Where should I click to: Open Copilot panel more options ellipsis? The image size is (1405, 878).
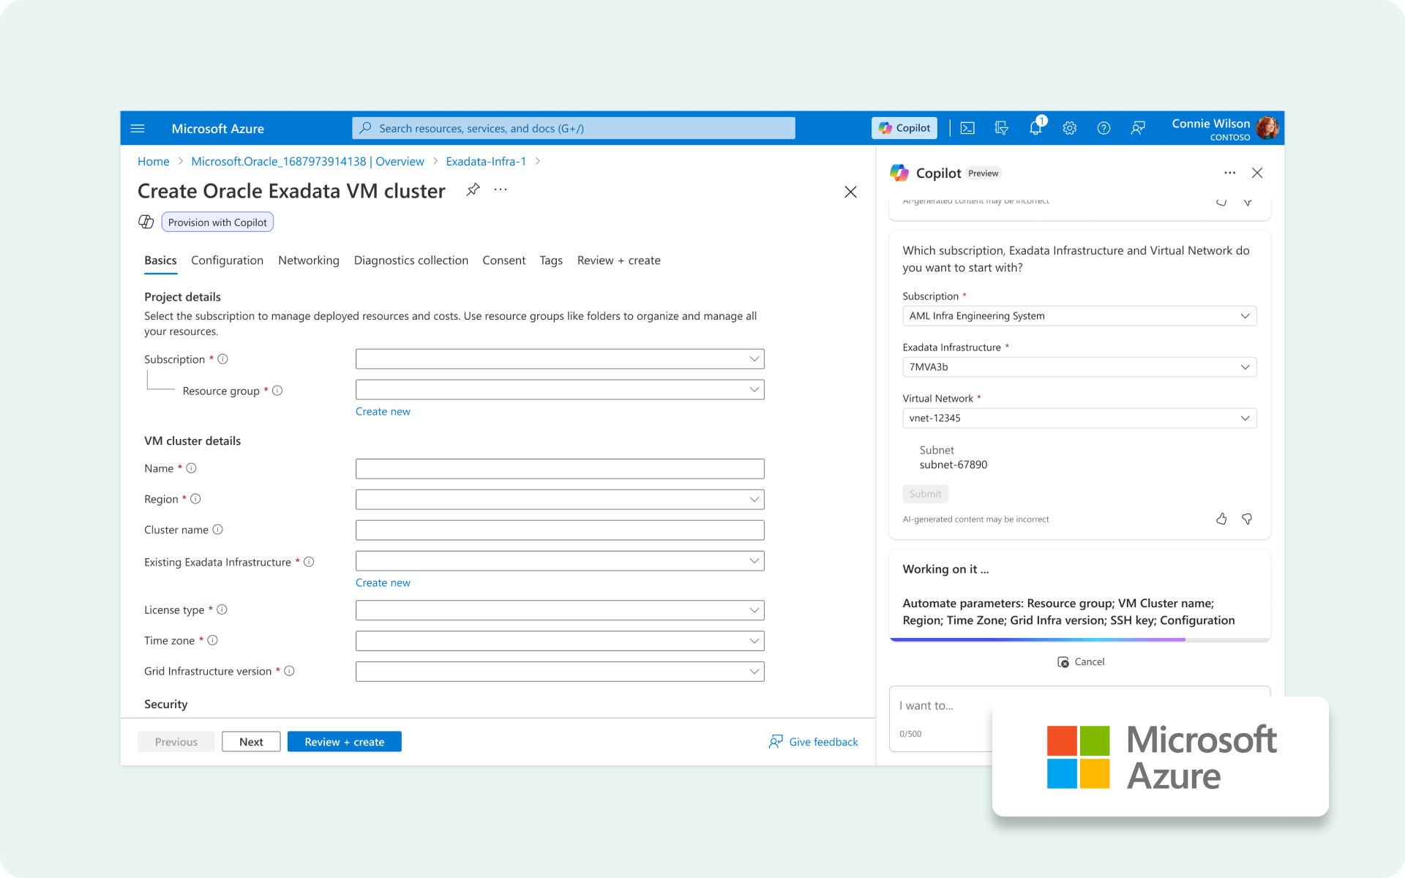pyautogui.click(x=1229, y=173)
